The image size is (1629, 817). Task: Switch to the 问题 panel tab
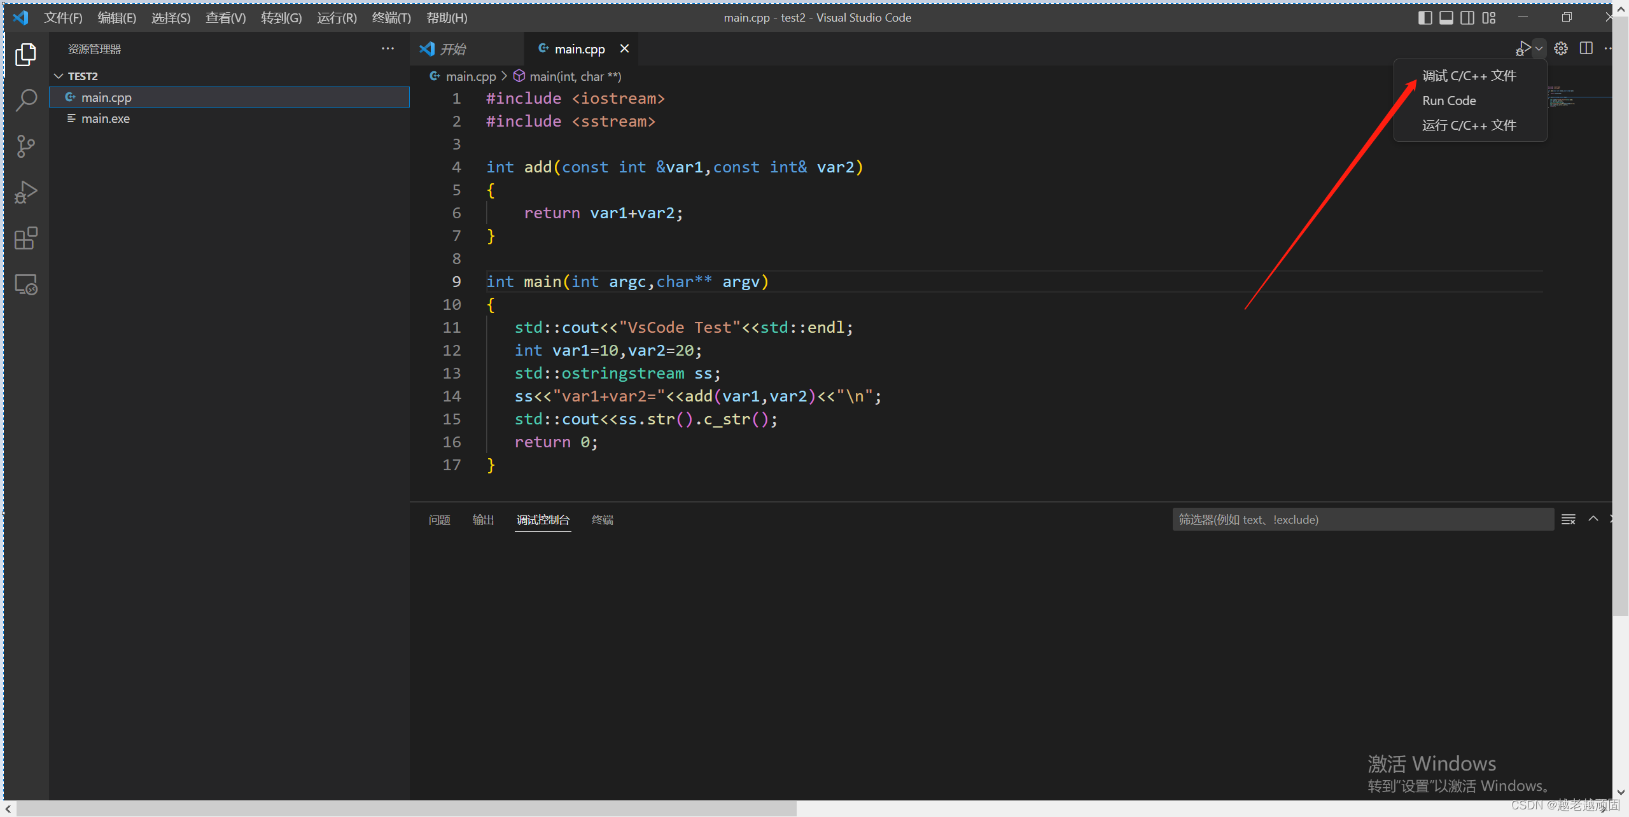pos(439,520)
